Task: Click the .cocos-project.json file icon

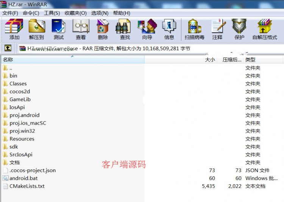Action: pyautogui.click(x=5, y=170)
